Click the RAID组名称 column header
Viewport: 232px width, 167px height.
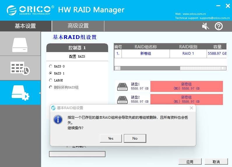coord(146,47)
